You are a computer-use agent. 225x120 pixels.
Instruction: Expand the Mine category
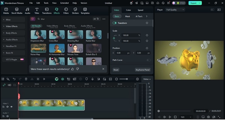coord(14,20)
